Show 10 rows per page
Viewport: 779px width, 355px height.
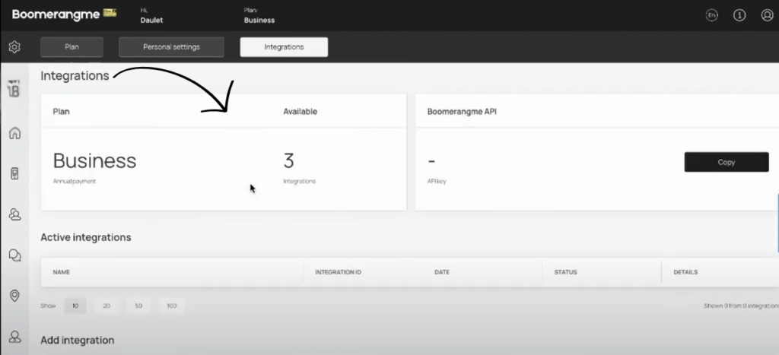75,306
